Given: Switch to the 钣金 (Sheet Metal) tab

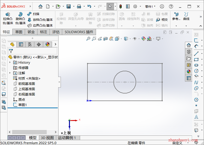Looking at the screenshot, I should 31,32.
